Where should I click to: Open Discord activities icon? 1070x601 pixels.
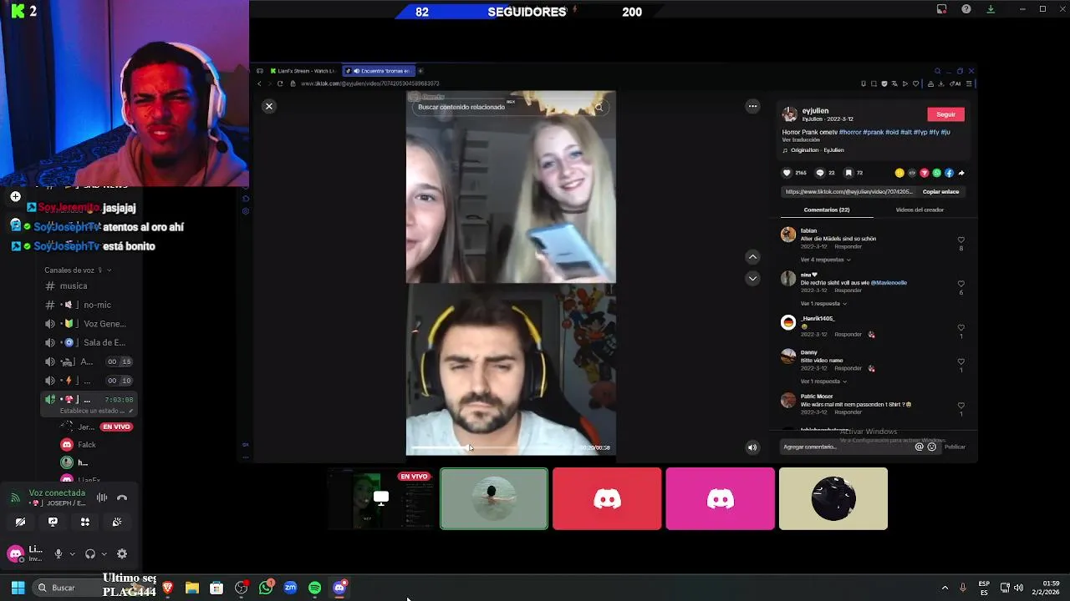[x=84, y=522]
